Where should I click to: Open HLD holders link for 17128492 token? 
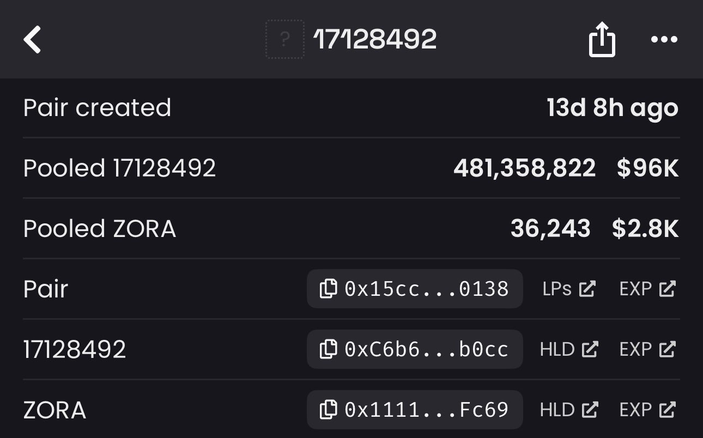click(569, 349)
